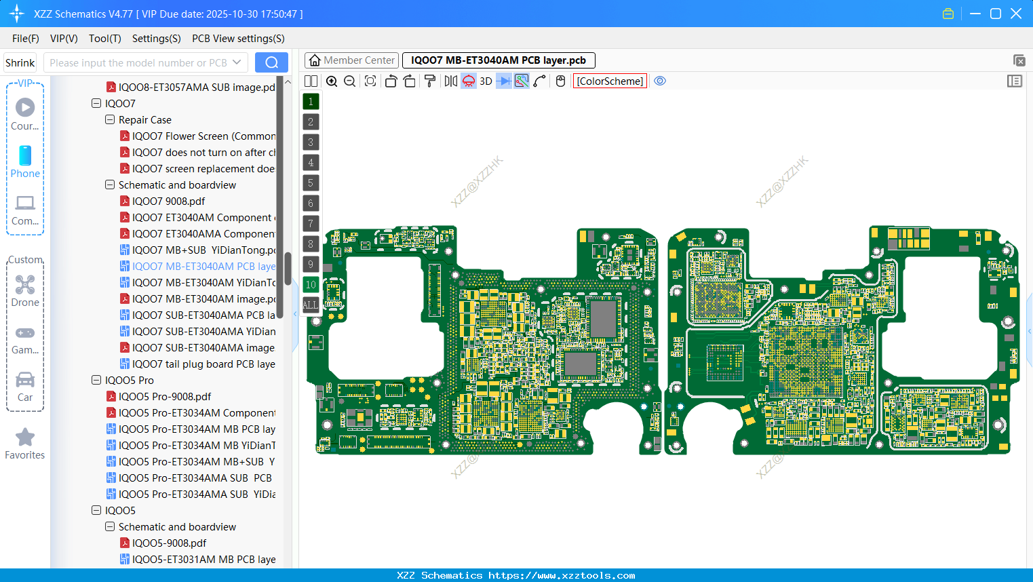Viewport: 1033px width, 582px height.
Task: Select the zoom out tool
Action: [x=349, y=81]
